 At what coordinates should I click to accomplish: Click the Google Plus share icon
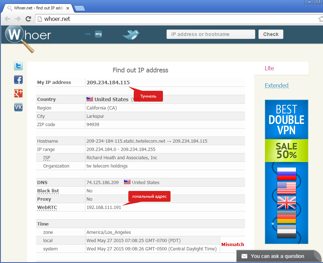tap(18, 93)
